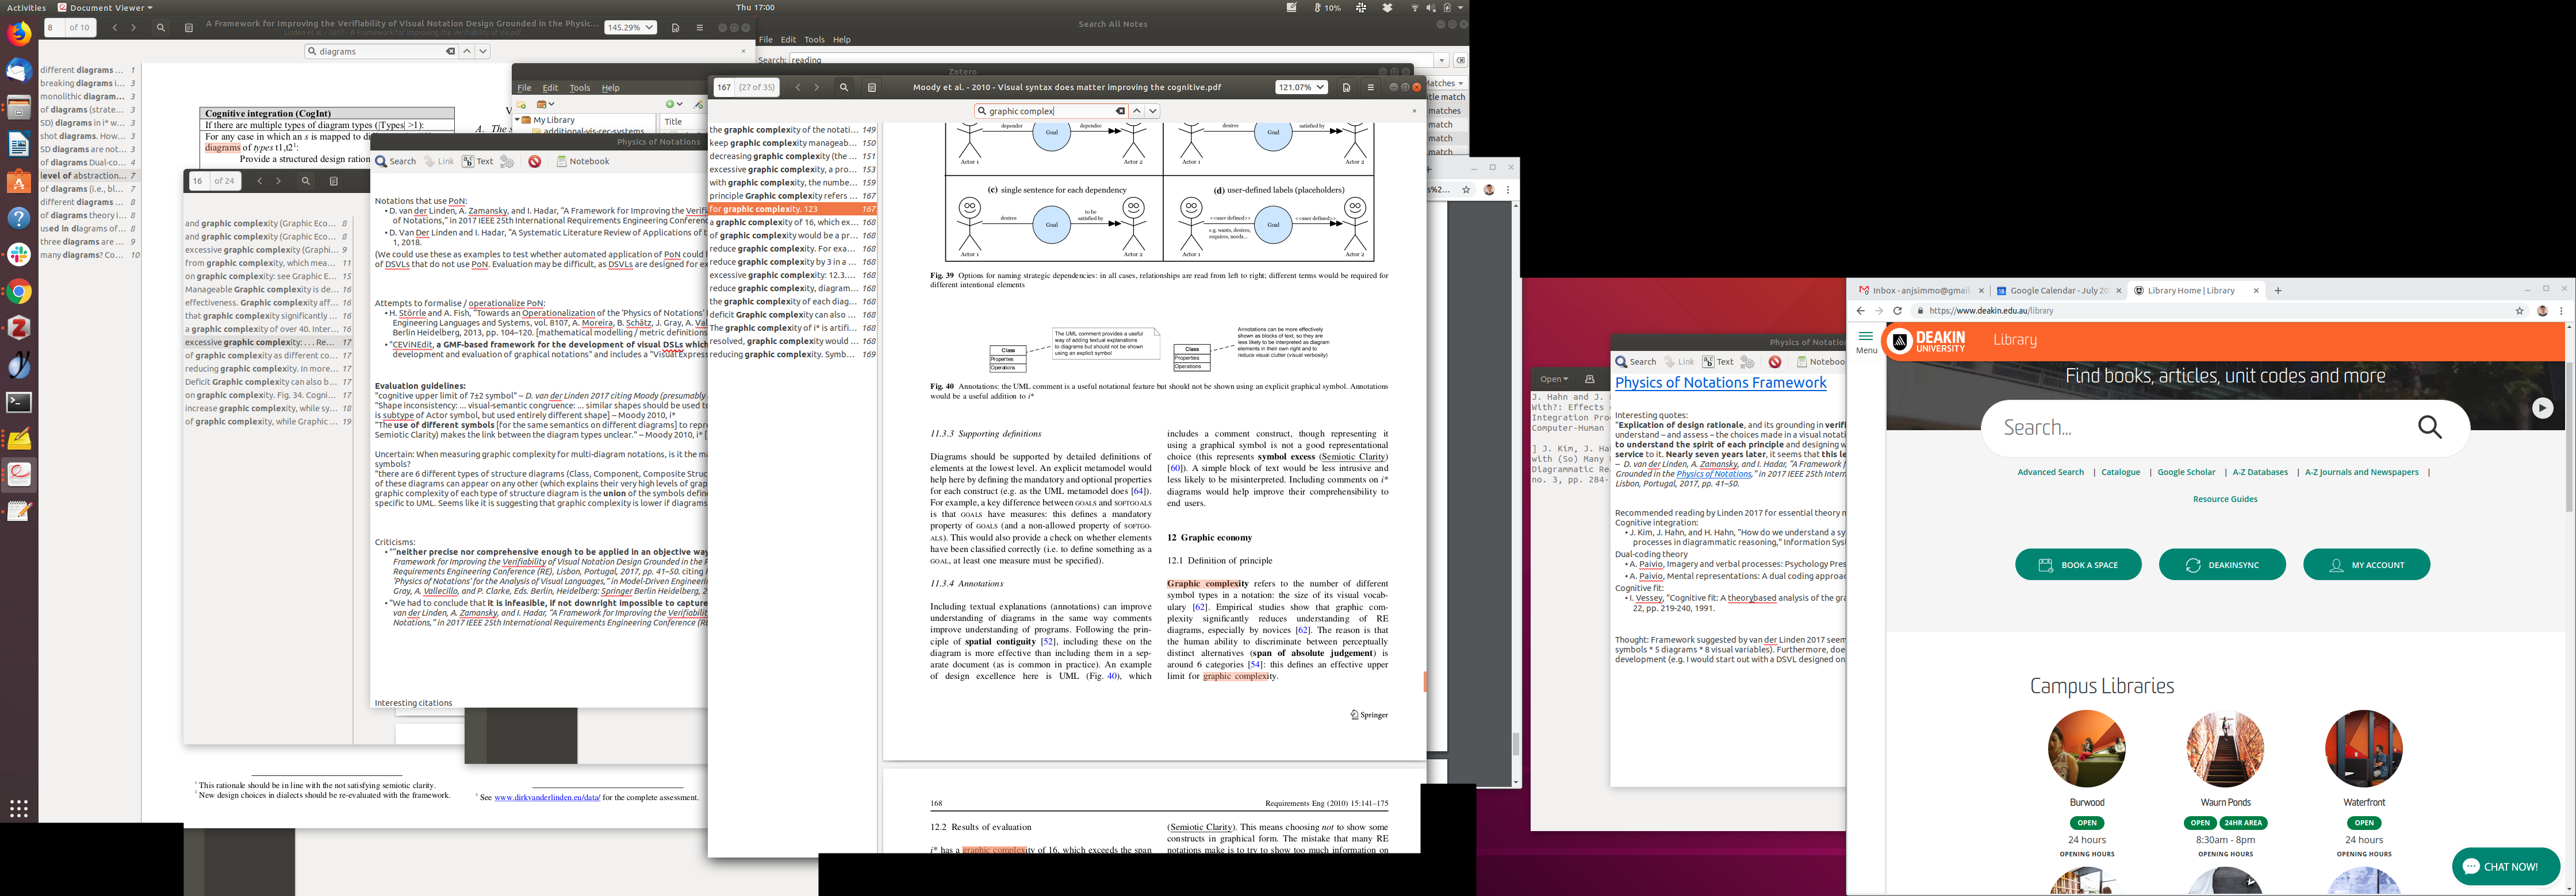Open the 121.07% zoom dropdown
This screenshot has width=2576, height=896.
coord(1301,88)
